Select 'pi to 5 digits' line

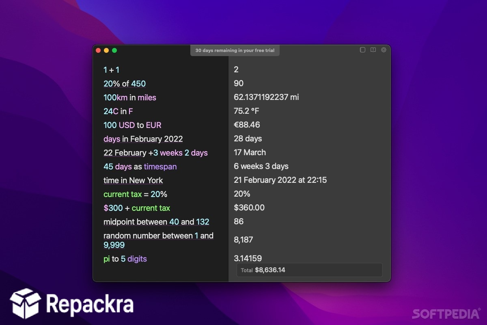click(125, 259)
